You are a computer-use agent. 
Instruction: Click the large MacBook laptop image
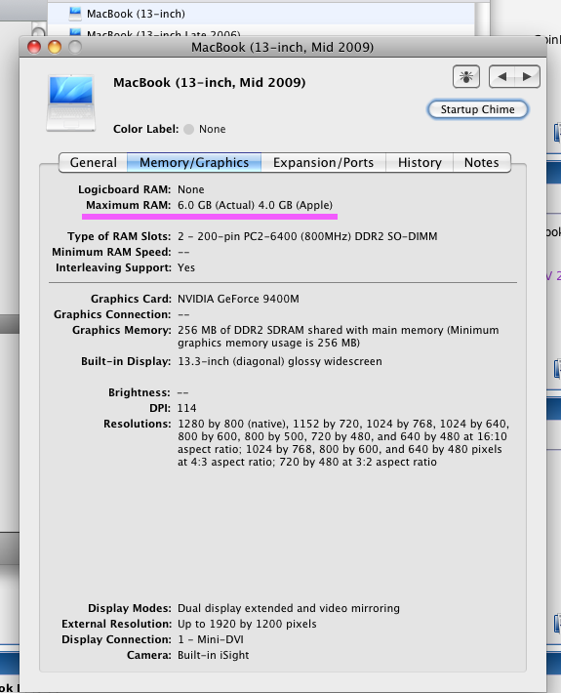coord(70,103)
